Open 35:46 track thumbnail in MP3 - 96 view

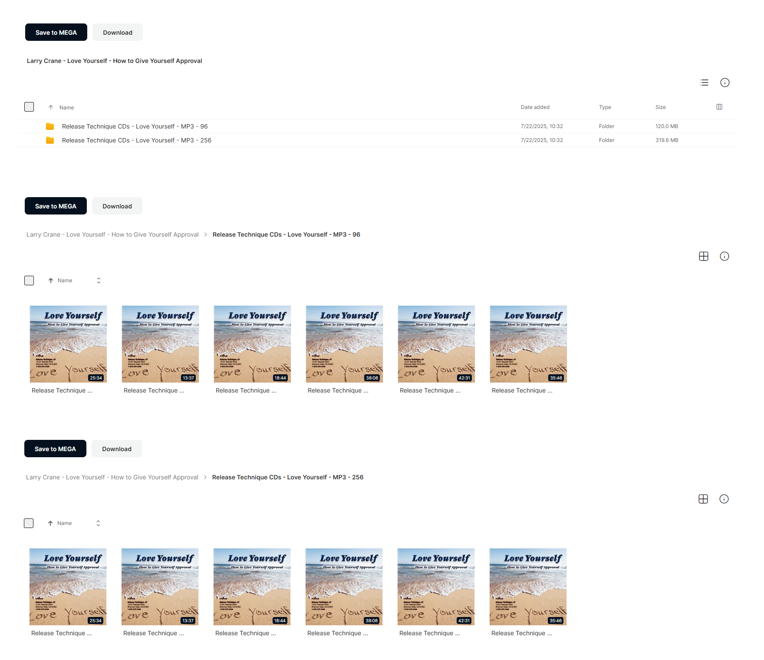pos(528,344)
